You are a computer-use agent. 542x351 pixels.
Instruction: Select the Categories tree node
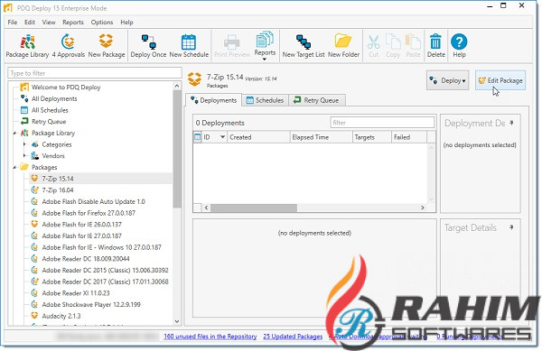pos(57,144)
